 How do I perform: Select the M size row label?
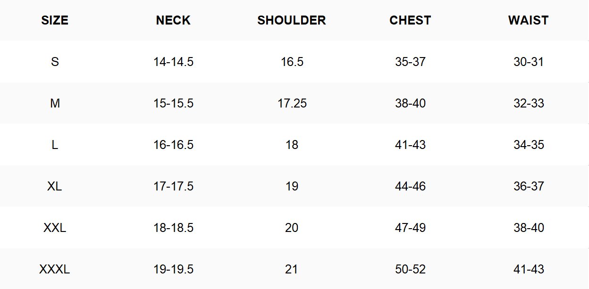tap(55, 103)
